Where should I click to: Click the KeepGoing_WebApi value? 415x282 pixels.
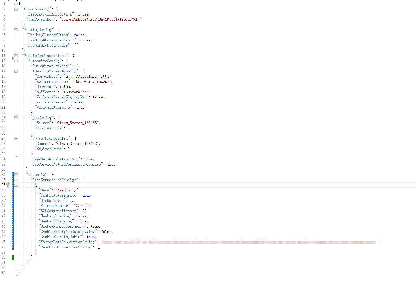tap(93, 81)
